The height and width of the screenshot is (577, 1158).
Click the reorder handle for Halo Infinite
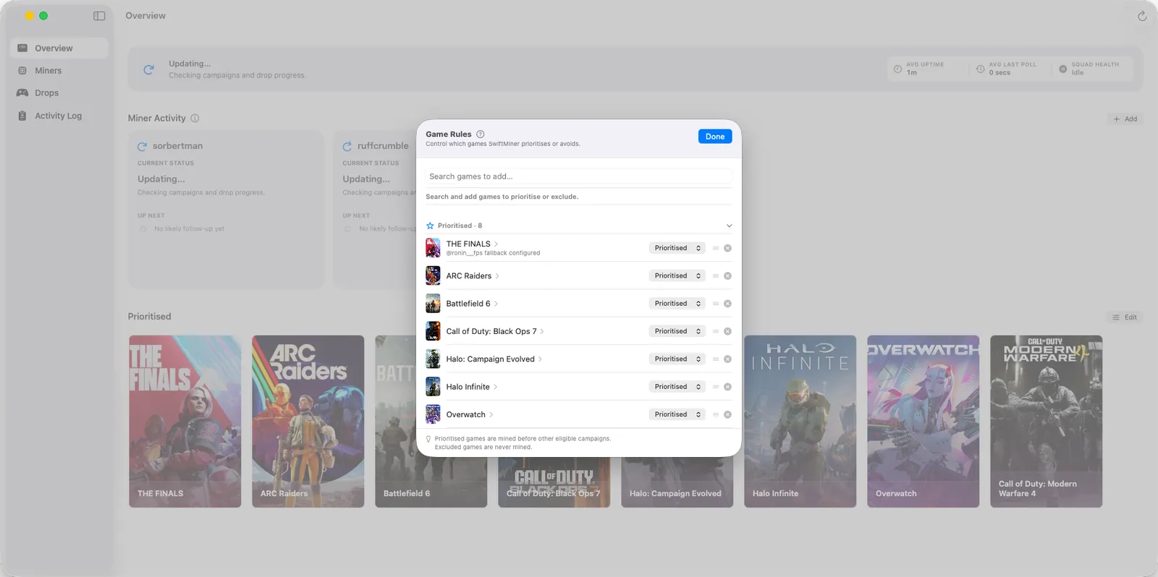(716, 387)
